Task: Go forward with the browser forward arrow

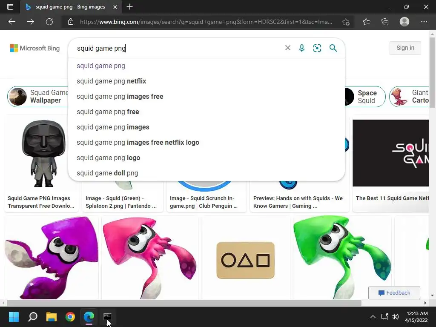Action: pos(31,22)
